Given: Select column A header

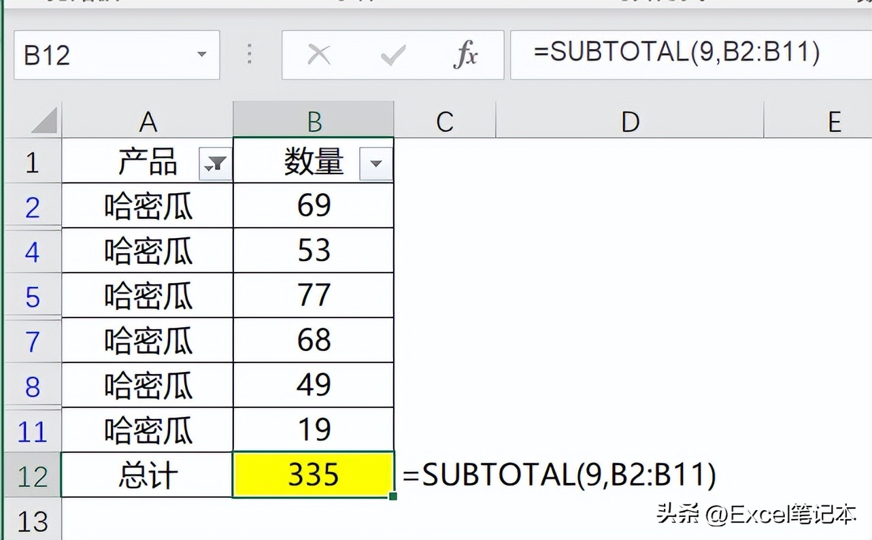Looking at the screenshot, I should (148, 122).
